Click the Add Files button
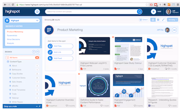 tap(60, 46)
